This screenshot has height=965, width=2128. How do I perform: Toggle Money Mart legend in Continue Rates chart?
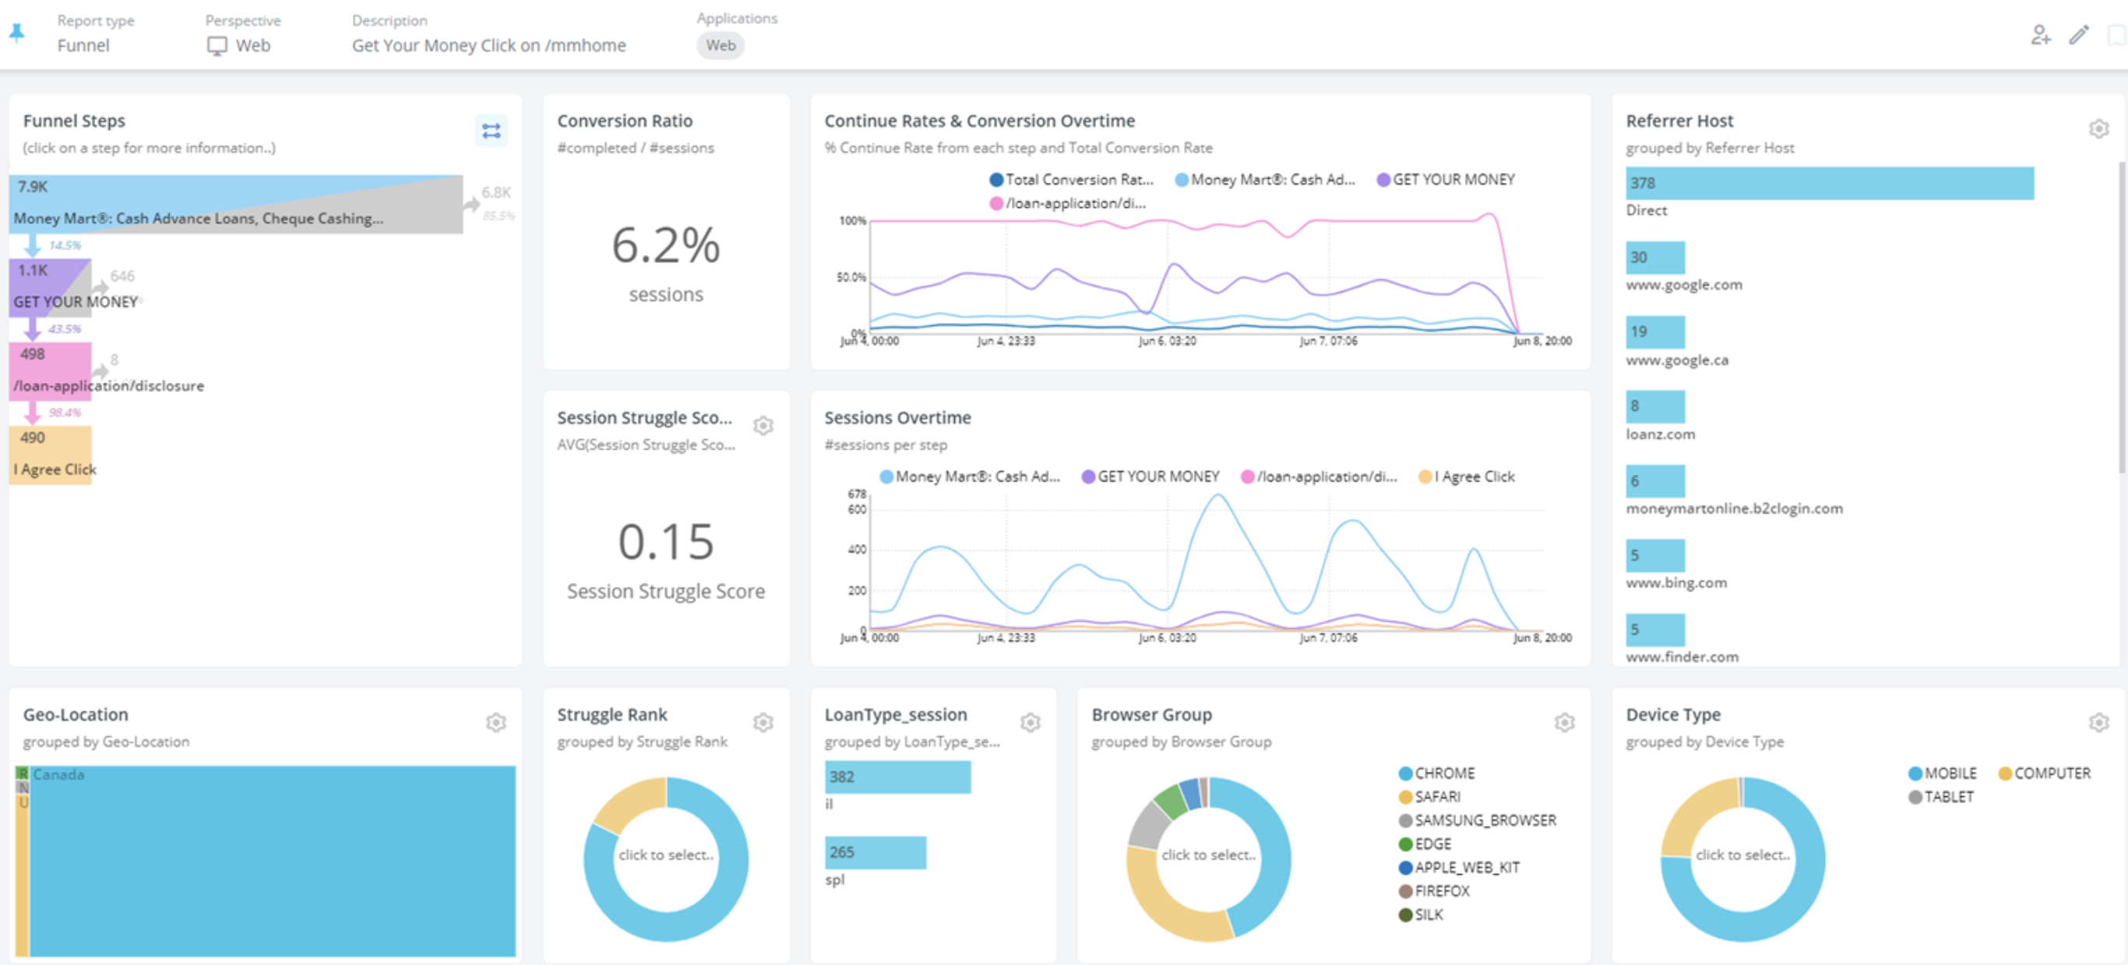click(1265, 179)
